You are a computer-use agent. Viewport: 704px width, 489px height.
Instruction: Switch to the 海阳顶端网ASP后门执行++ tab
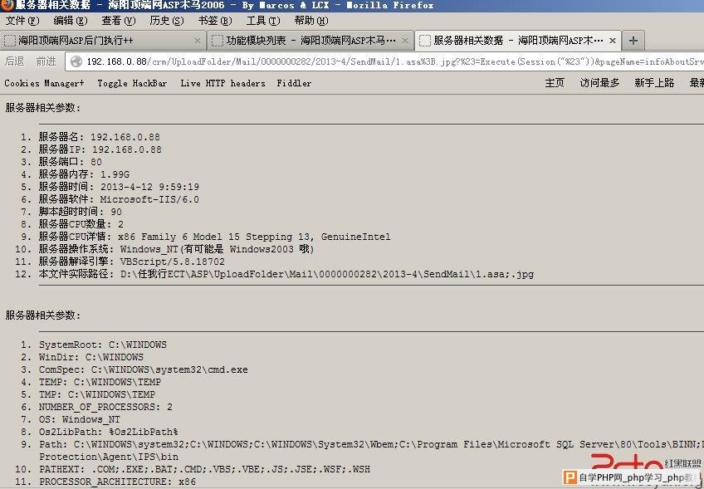103,41
